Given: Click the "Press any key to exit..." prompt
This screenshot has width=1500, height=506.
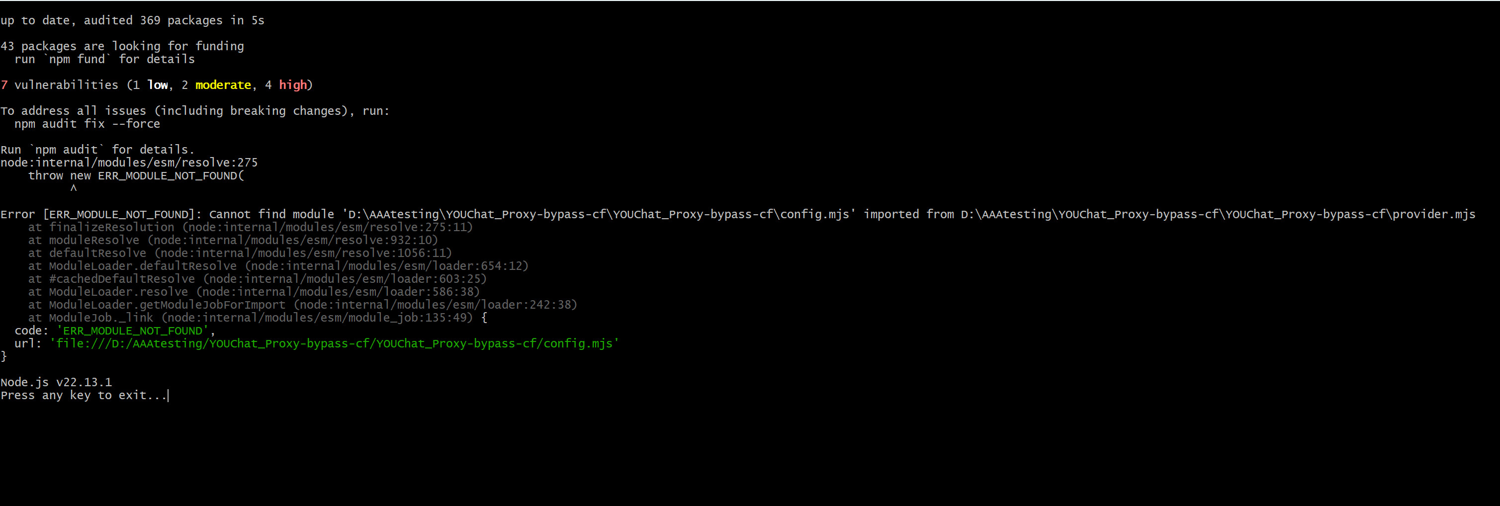Looking at the screenshot, I should pyautogui.click(x=83, y=395).
